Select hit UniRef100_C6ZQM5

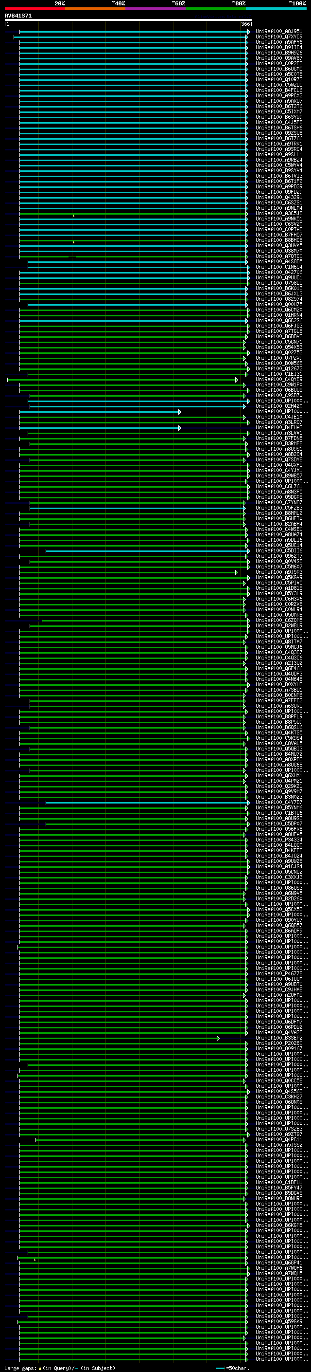pyautogui.click(x=279, y=621)
